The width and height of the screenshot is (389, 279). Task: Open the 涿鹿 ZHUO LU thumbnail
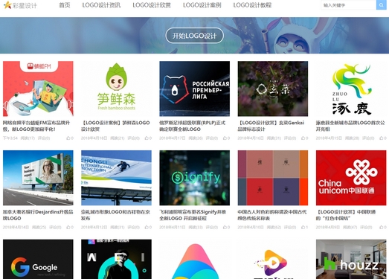point(351,89)
